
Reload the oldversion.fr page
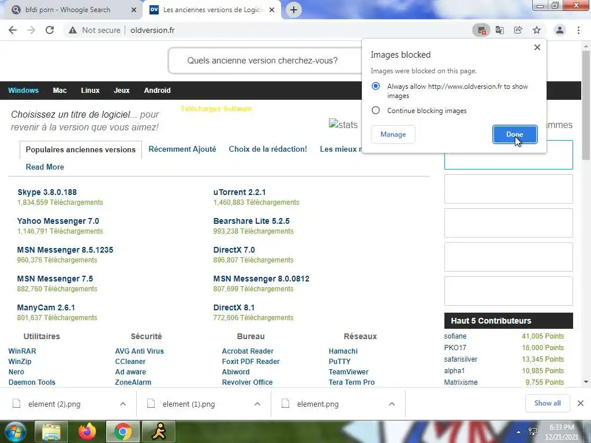coord(50,30)
